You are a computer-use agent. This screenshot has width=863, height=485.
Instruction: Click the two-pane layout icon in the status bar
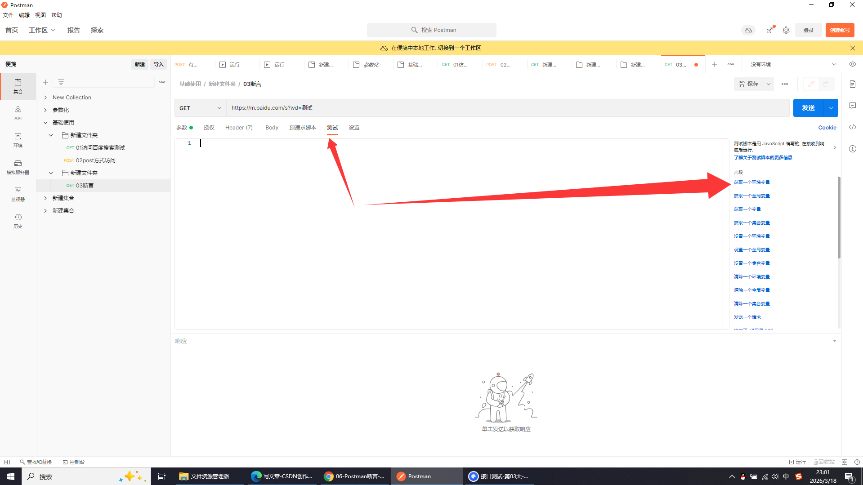845,462
